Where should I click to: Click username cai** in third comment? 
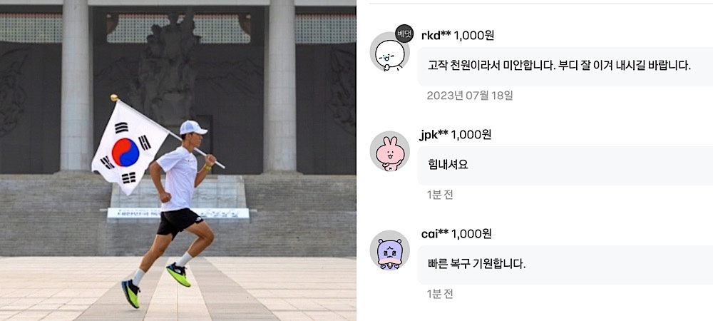click(435, 234)
